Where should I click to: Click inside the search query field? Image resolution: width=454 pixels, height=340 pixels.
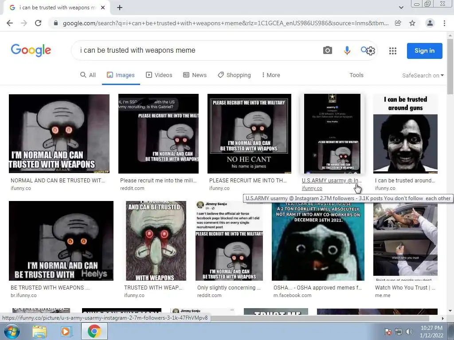pos(197,50)
